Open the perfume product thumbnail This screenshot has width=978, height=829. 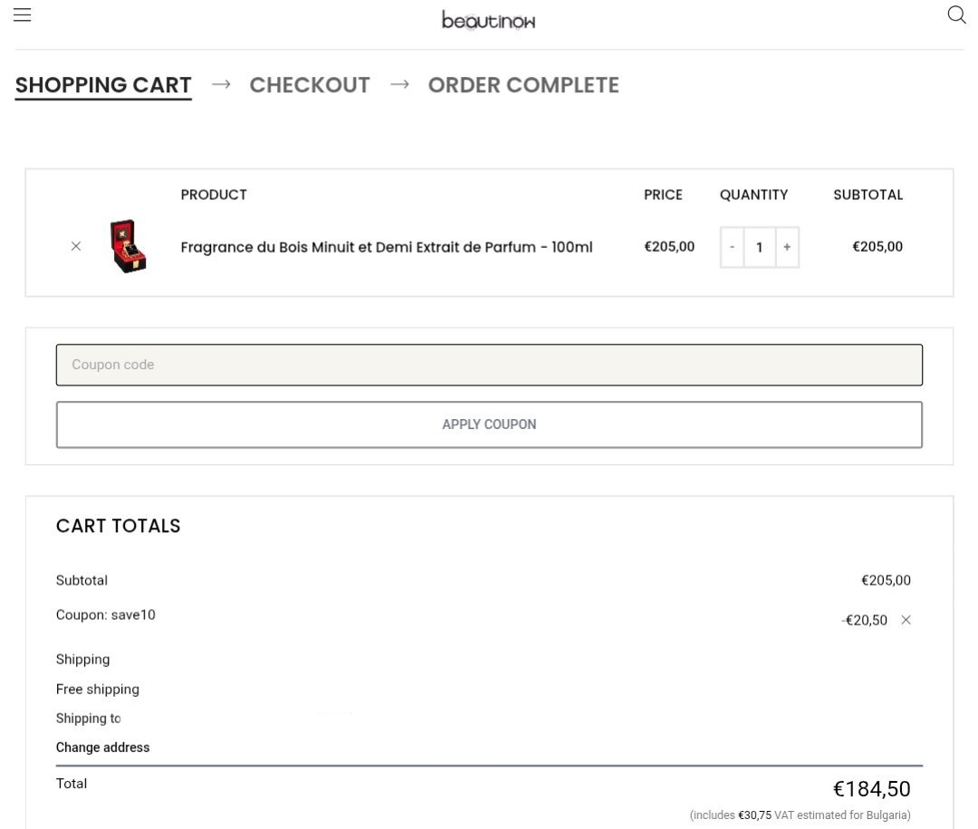pyautogui.click(x=128, y=246)
